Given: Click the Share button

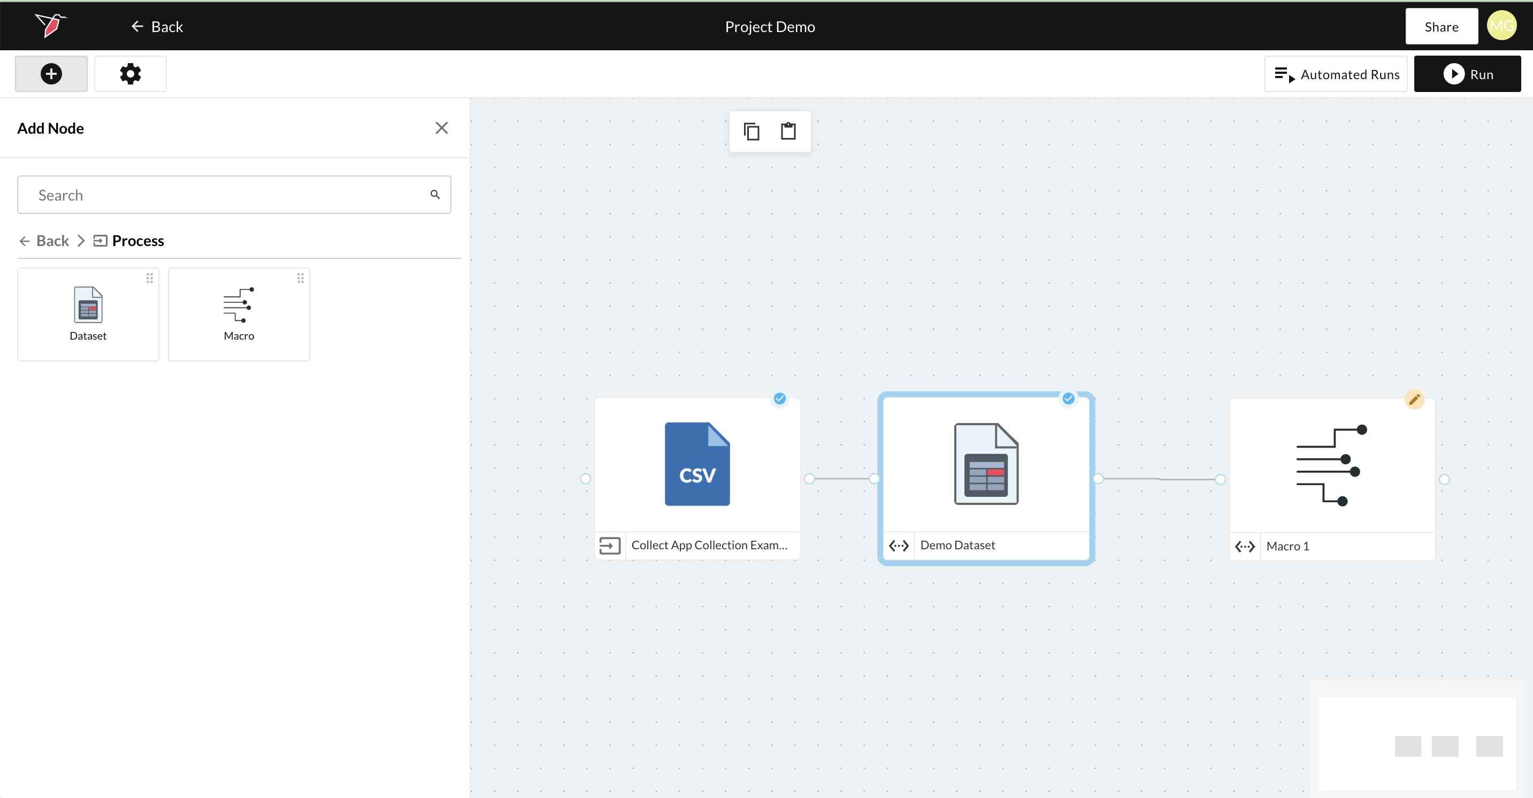Looking at the screenshot, I should [1441, 26].
